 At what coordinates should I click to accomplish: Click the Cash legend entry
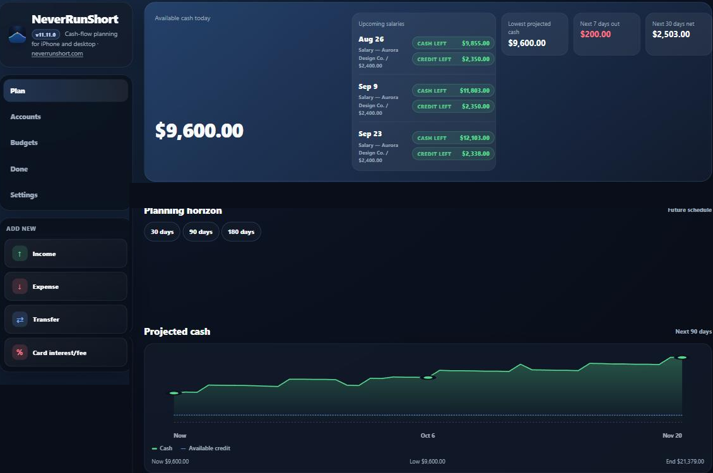[x=162, y=448]
